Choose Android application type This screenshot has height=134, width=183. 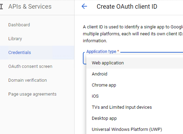[x=135, y=74]
